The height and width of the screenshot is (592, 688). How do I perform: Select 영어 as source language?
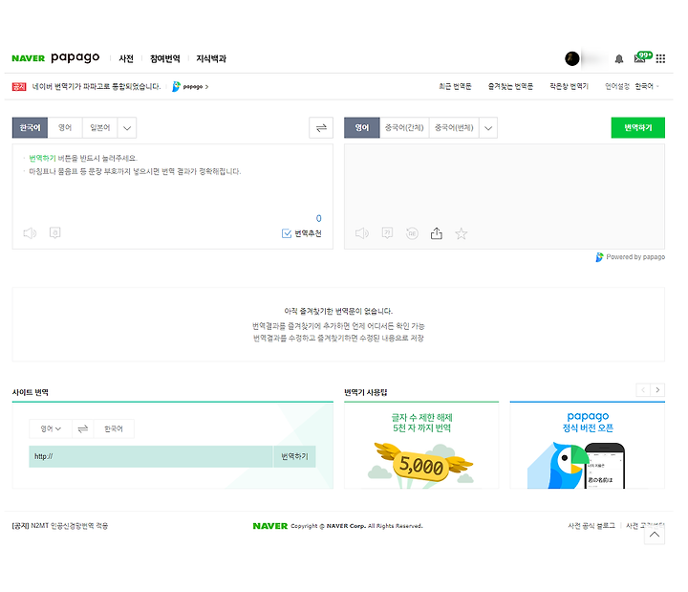[65, 128]
